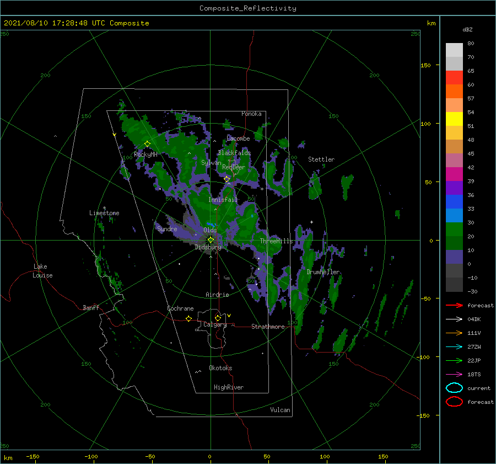Click the orange 111V arrow icon
The height and width of the screenshot is (464, 496).
click(x=454, y=333)
